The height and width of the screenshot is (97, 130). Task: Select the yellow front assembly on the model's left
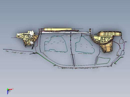point(27,39)
